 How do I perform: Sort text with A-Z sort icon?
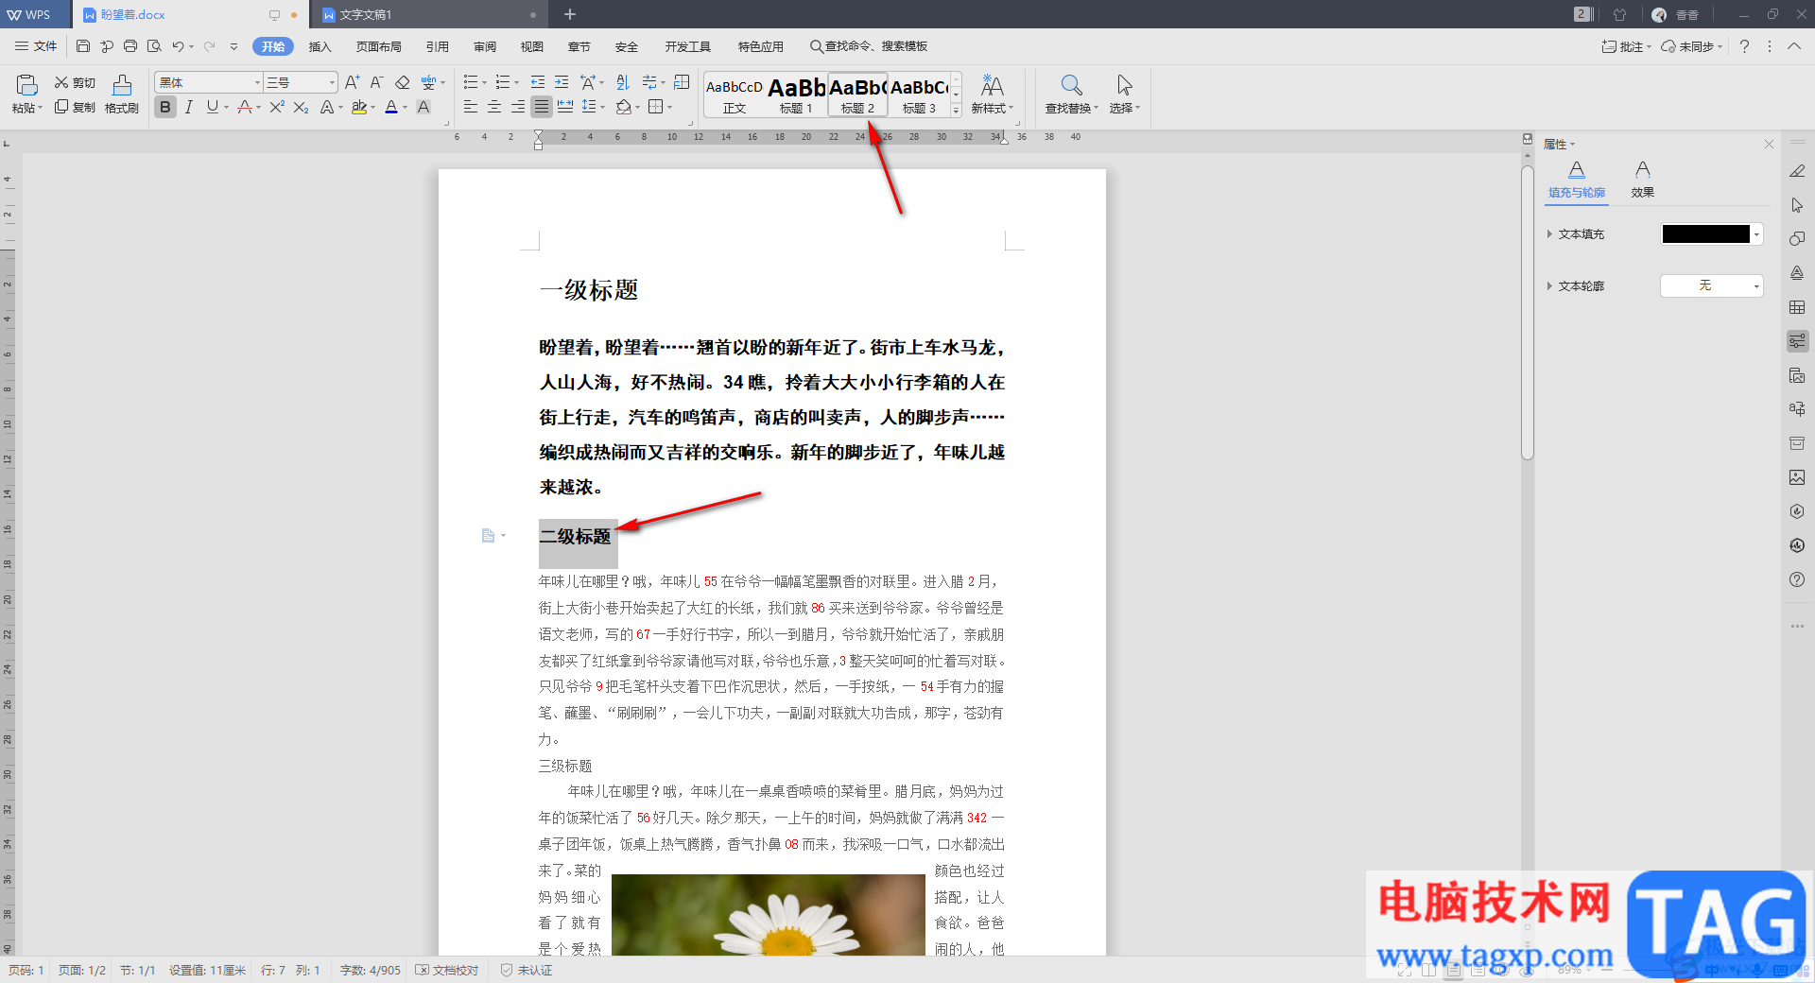(x=622, y=82)
